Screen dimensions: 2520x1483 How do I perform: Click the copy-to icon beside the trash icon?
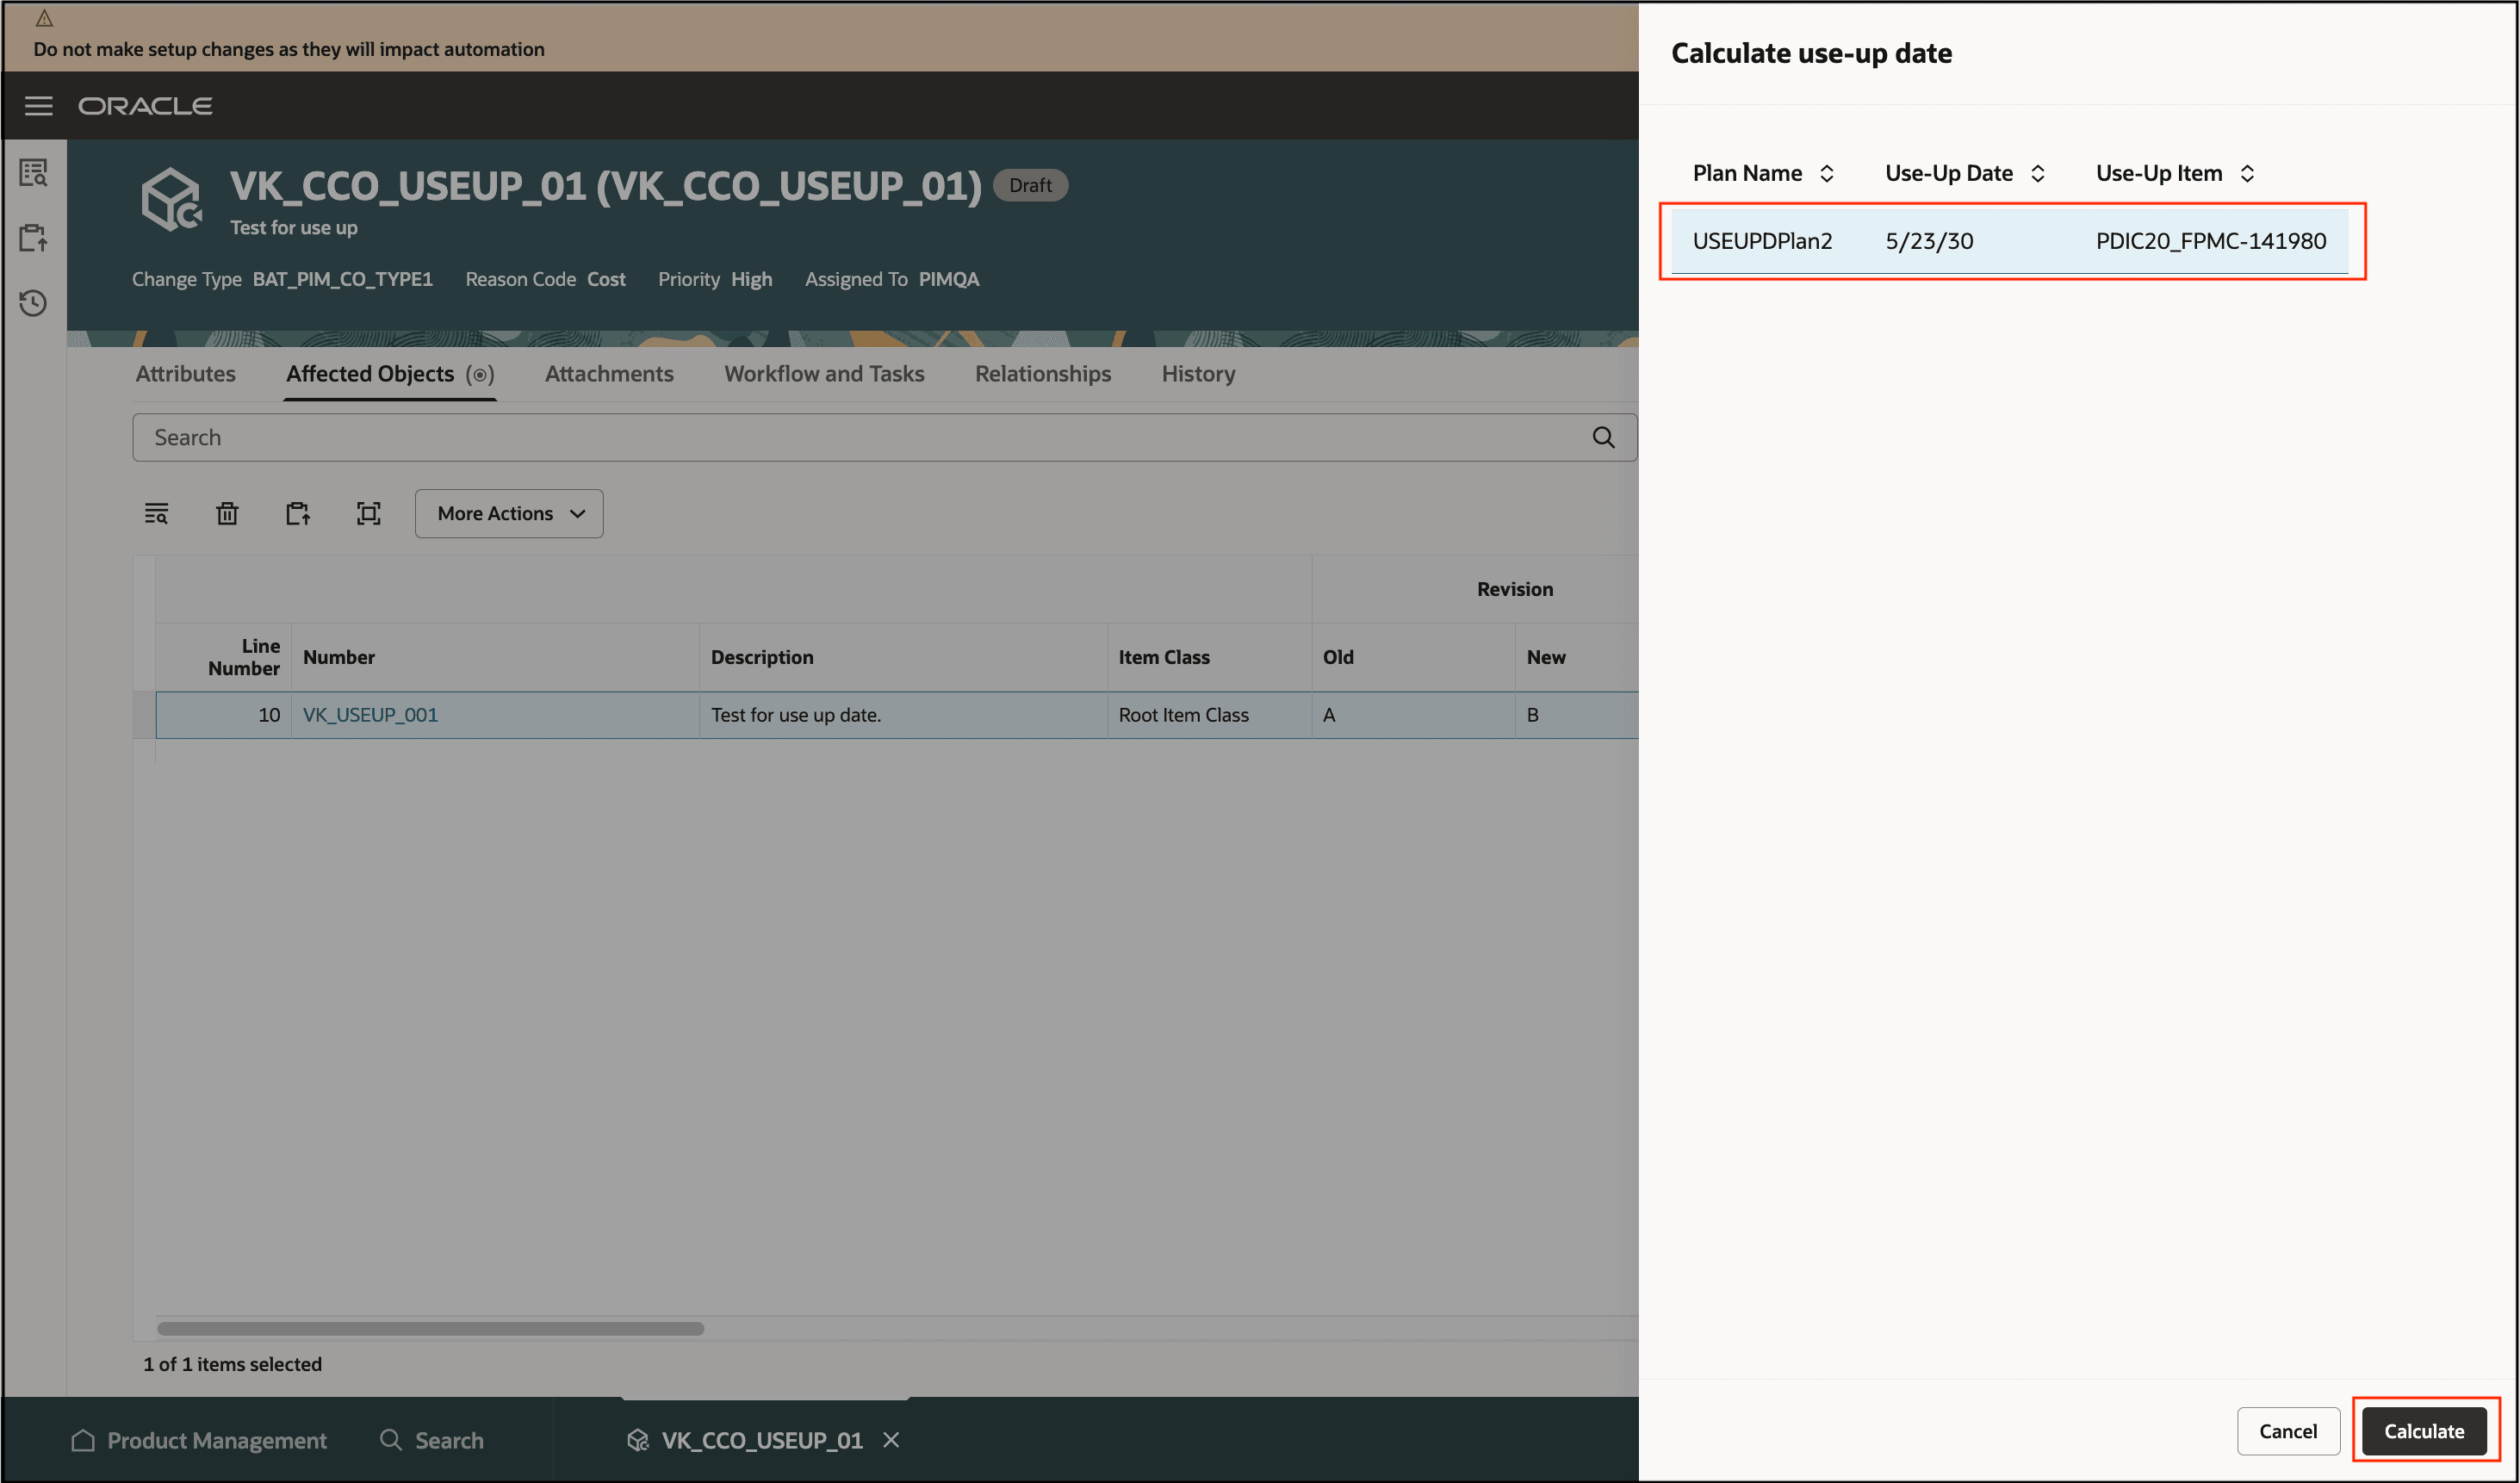click(x=297, y=513)
